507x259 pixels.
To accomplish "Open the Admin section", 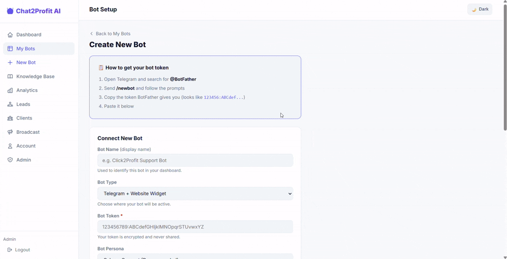I will [39, 160].
